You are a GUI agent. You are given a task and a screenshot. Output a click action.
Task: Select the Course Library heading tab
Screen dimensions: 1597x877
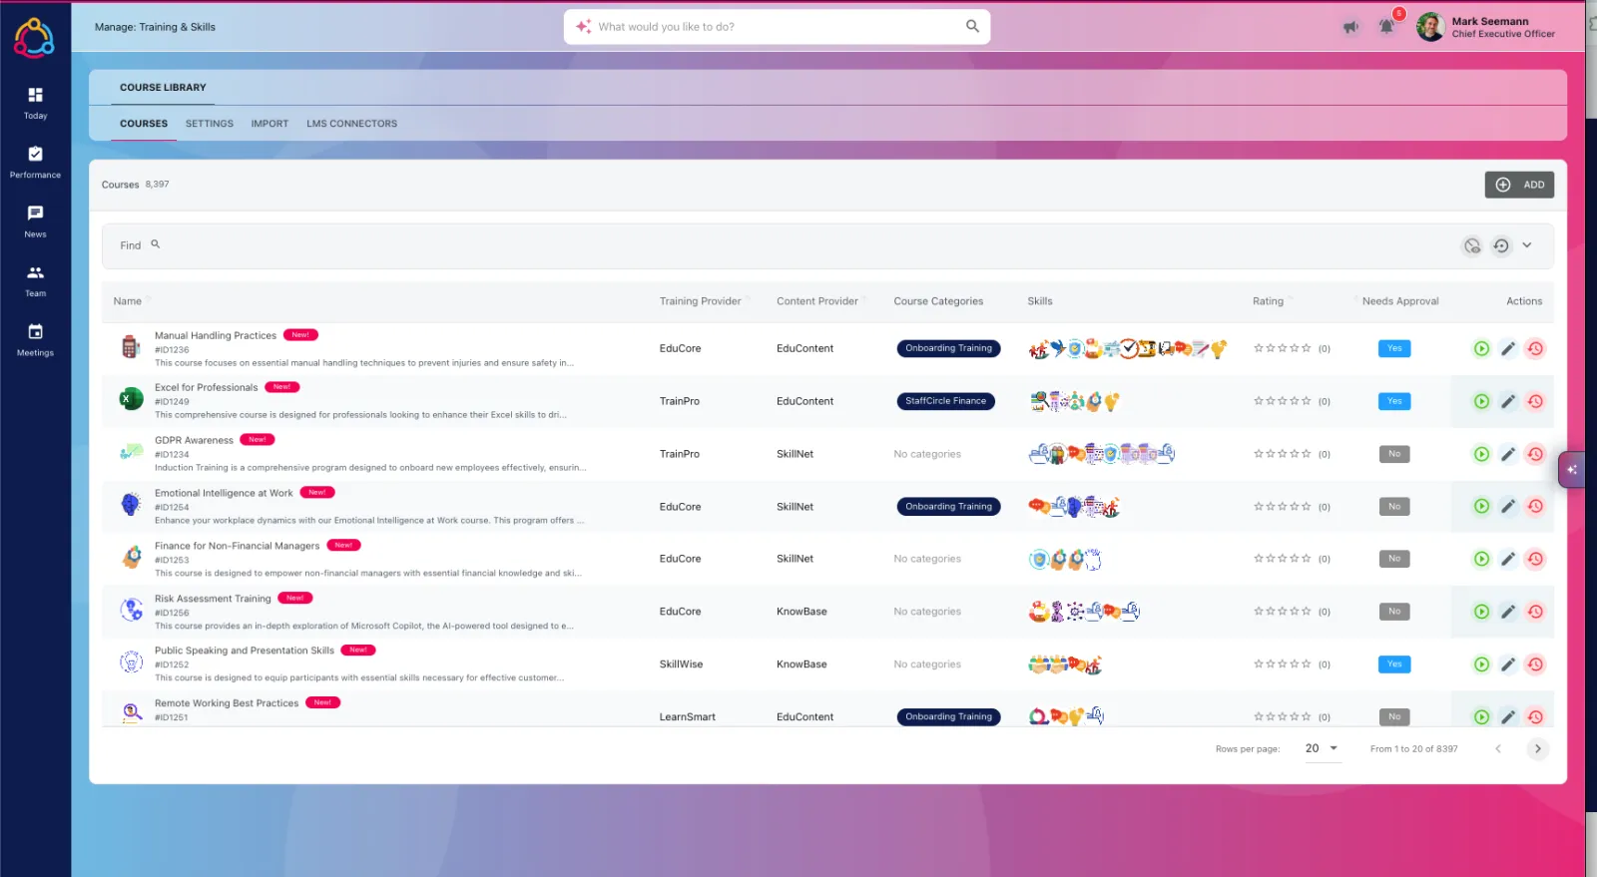pyautogui.click(x=163, y=88)
